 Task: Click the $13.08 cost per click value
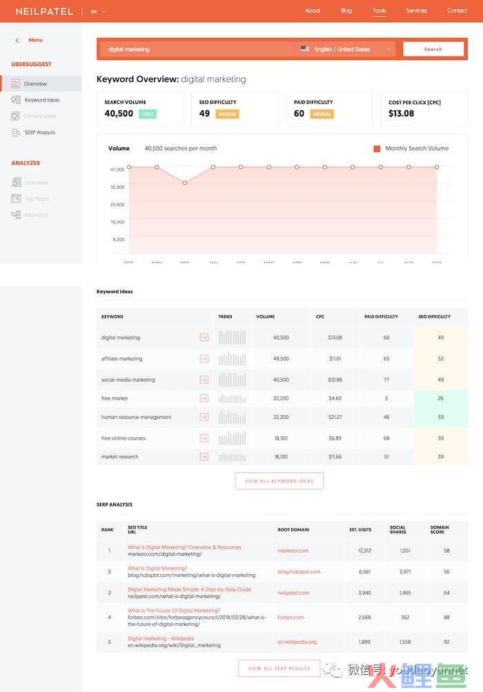[x=402, y=114]
